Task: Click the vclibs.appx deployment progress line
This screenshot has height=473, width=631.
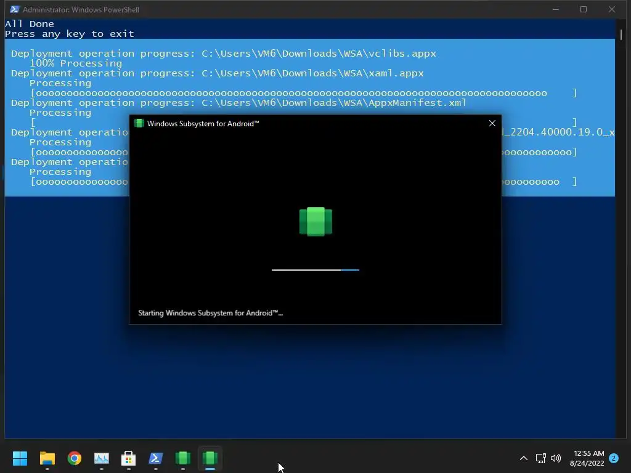Action: tap(223, 54)
